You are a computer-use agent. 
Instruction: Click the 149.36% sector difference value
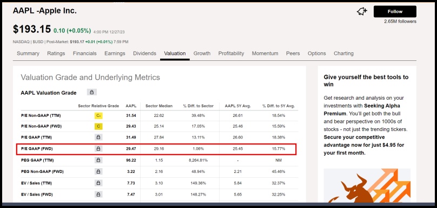tap(198, 183)
